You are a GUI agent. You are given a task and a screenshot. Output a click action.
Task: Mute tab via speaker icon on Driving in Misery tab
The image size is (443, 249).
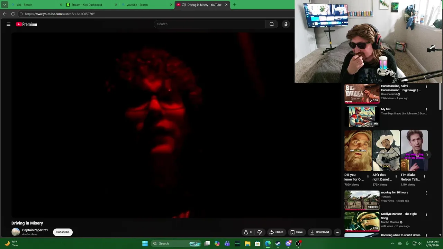pyautogui.click(x=184, y=5)
